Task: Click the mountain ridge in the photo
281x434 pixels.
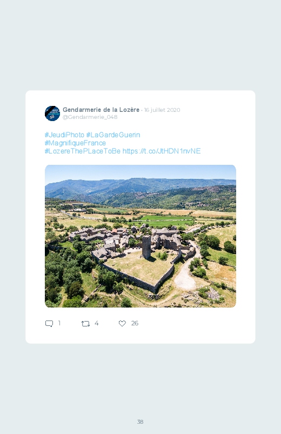Action: click(x=140, y=185)
